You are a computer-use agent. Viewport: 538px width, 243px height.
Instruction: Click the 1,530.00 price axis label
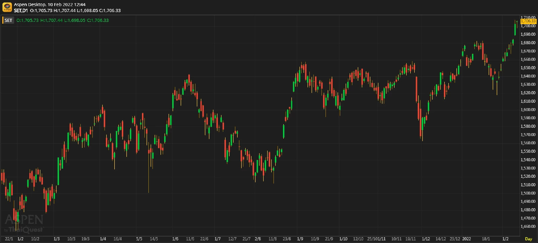(x=529, y=168)
